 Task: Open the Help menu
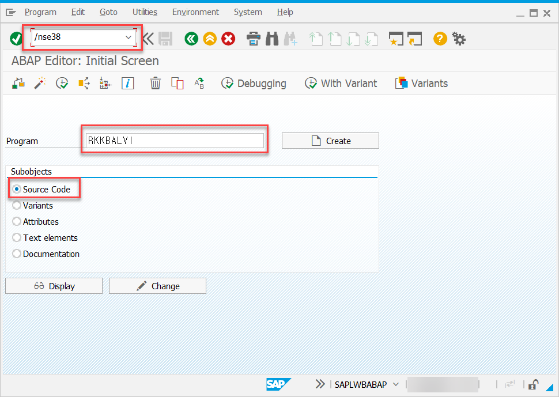[x=285, y=12]
